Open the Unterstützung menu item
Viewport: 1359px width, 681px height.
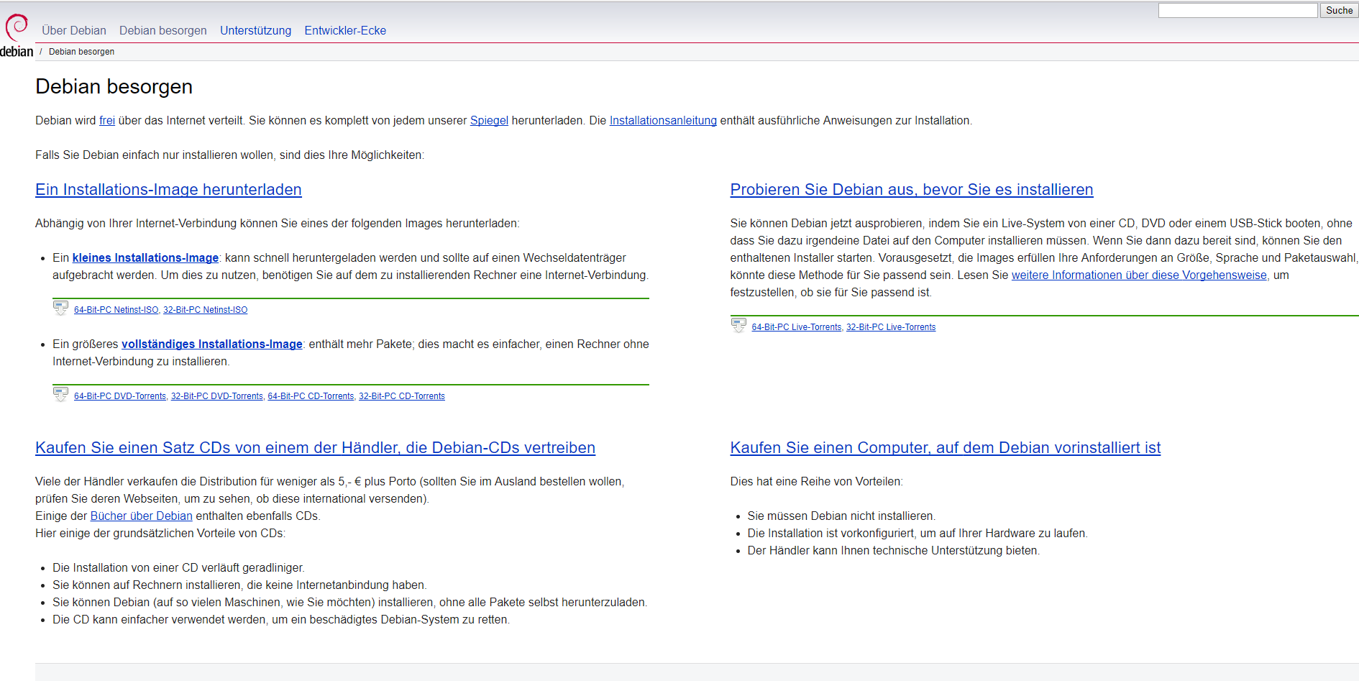click(x=255, y=30)
